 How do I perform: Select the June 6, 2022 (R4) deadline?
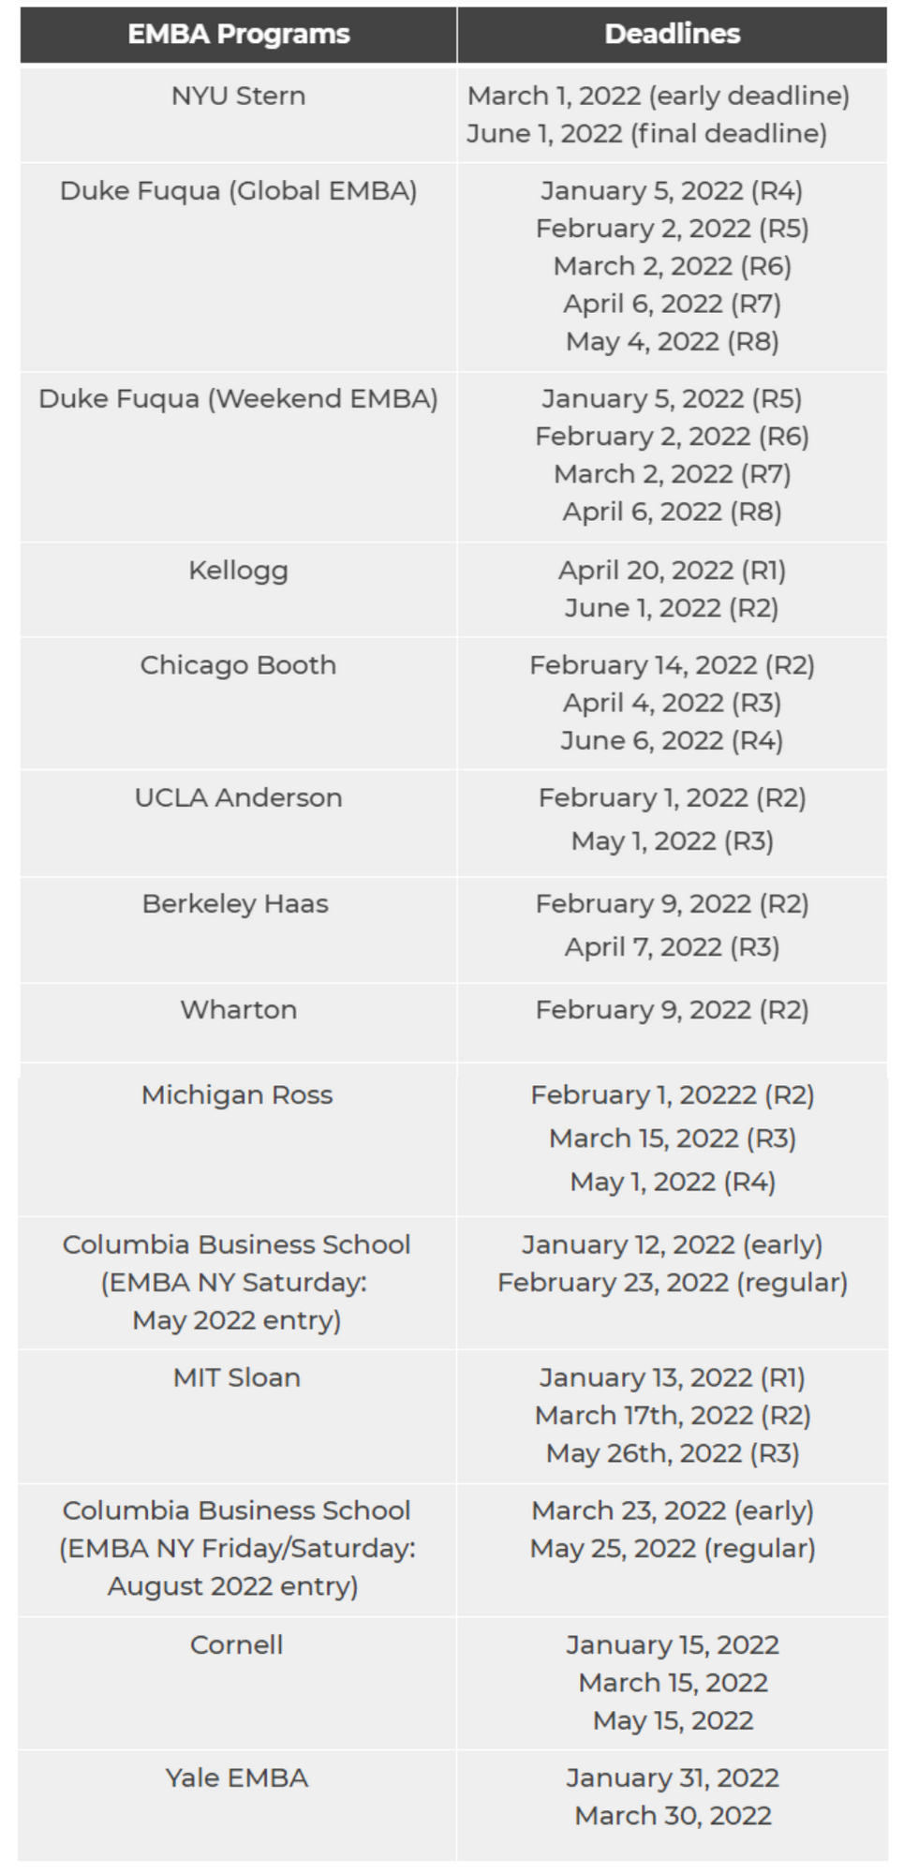coord(672,741)
